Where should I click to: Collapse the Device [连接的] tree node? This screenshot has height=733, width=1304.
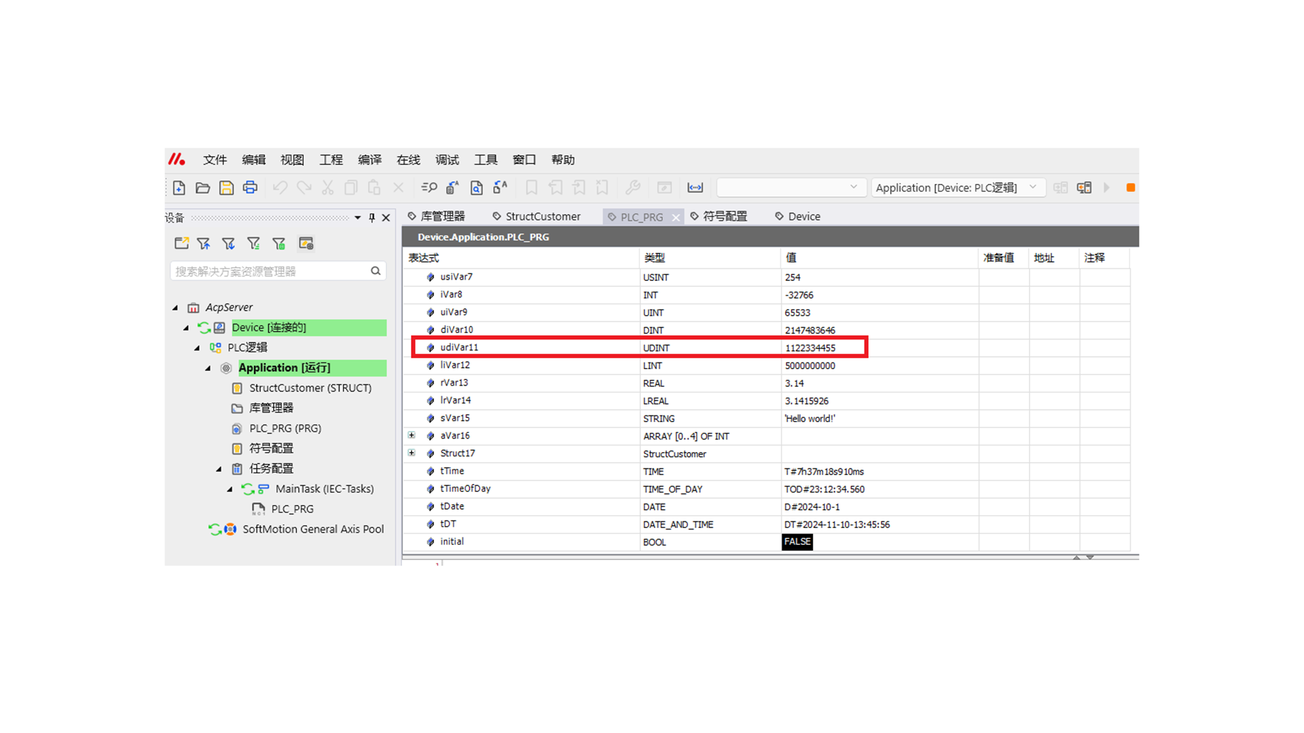click(186, 328)
